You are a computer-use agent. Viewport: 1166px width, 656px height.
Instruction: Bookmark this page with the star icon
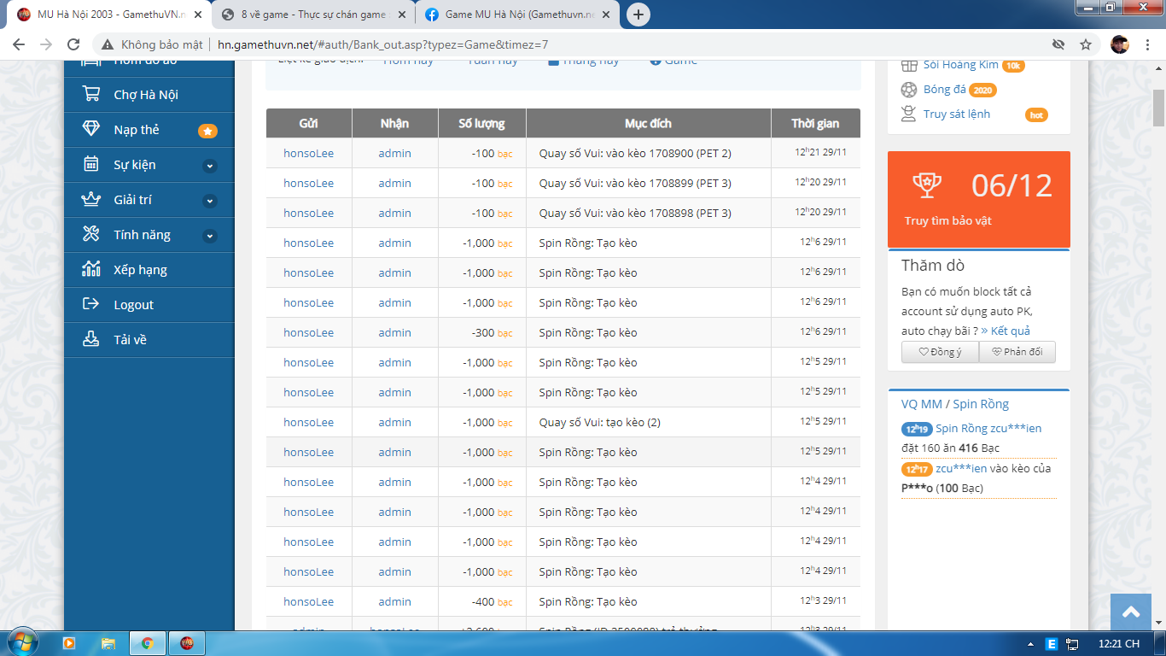click(1086, 44)
